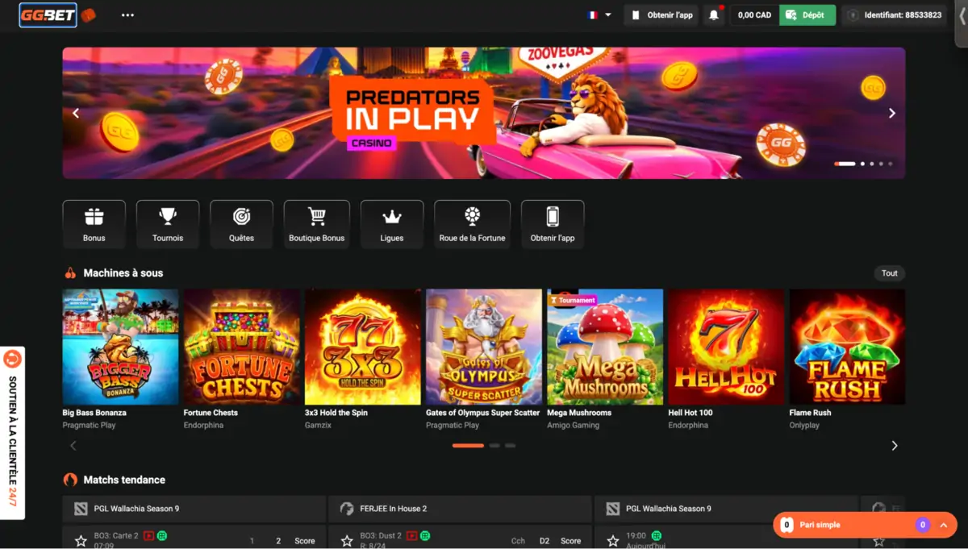Click Pragmatic Play under Big Bass Bonanza
This screenshot has height=549, width=968.
[x=89, y=425]
